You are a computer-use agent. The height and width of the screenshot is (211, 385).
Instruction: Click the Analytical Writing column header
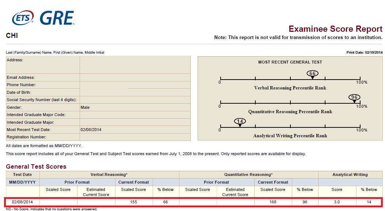tap(350, 175)
